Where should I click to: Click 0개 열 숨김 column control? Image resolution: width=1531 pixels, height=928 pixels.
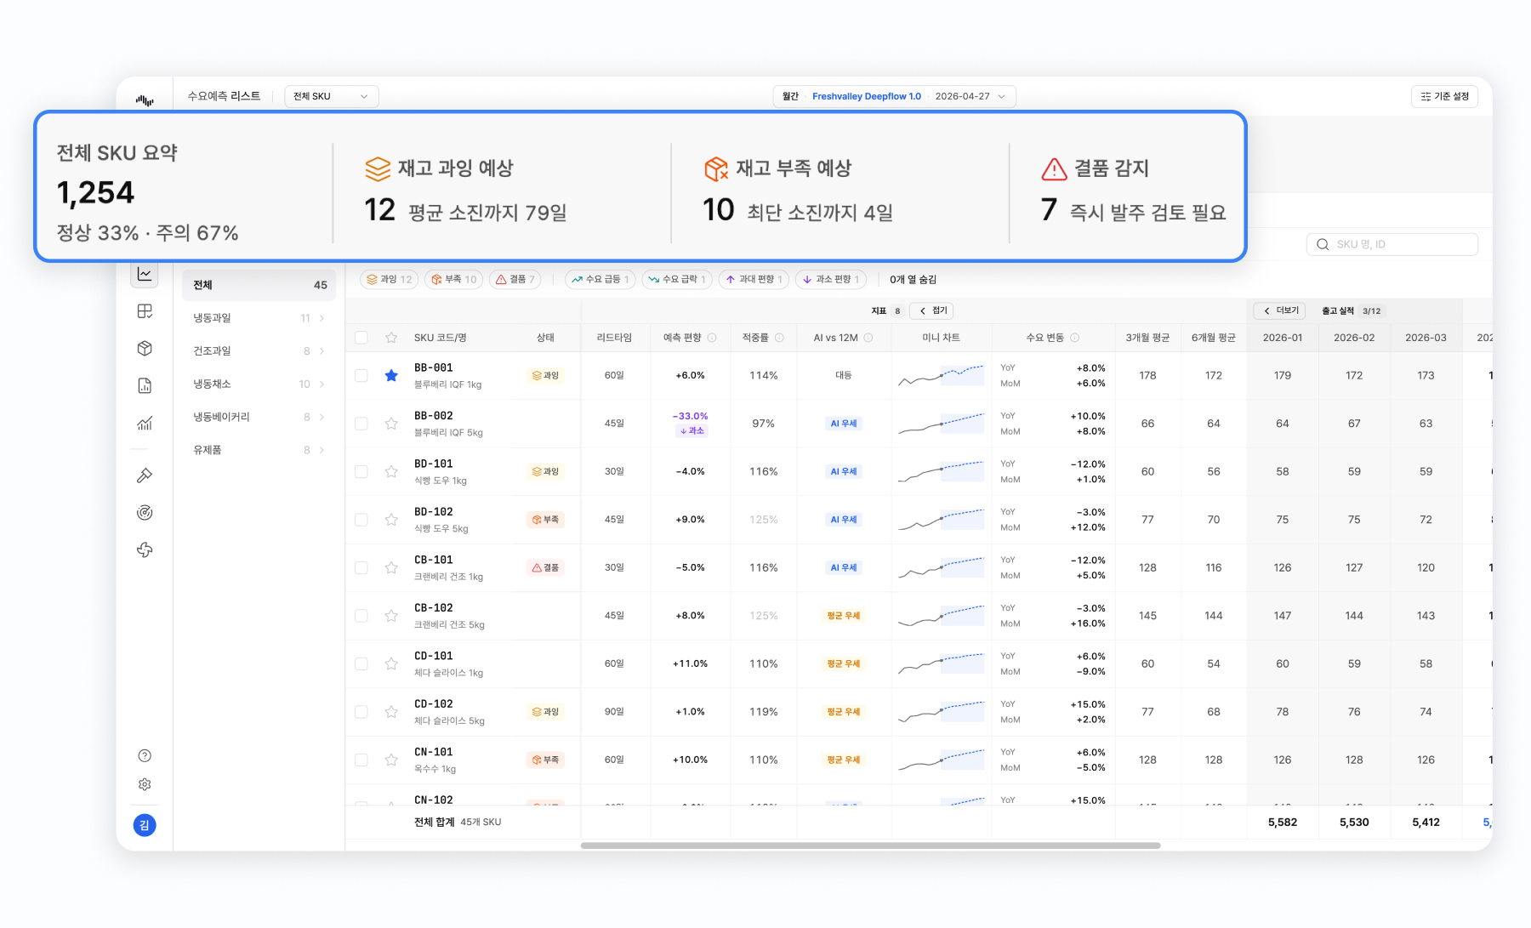point(913,279)
